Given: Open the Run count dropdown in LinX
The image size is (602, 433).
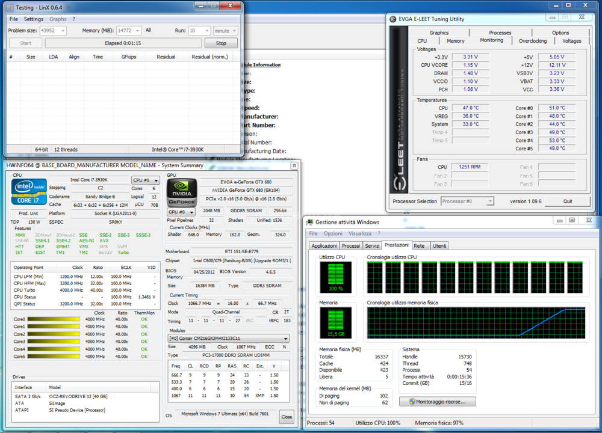Looking at the screenshot, I should 207,31.
